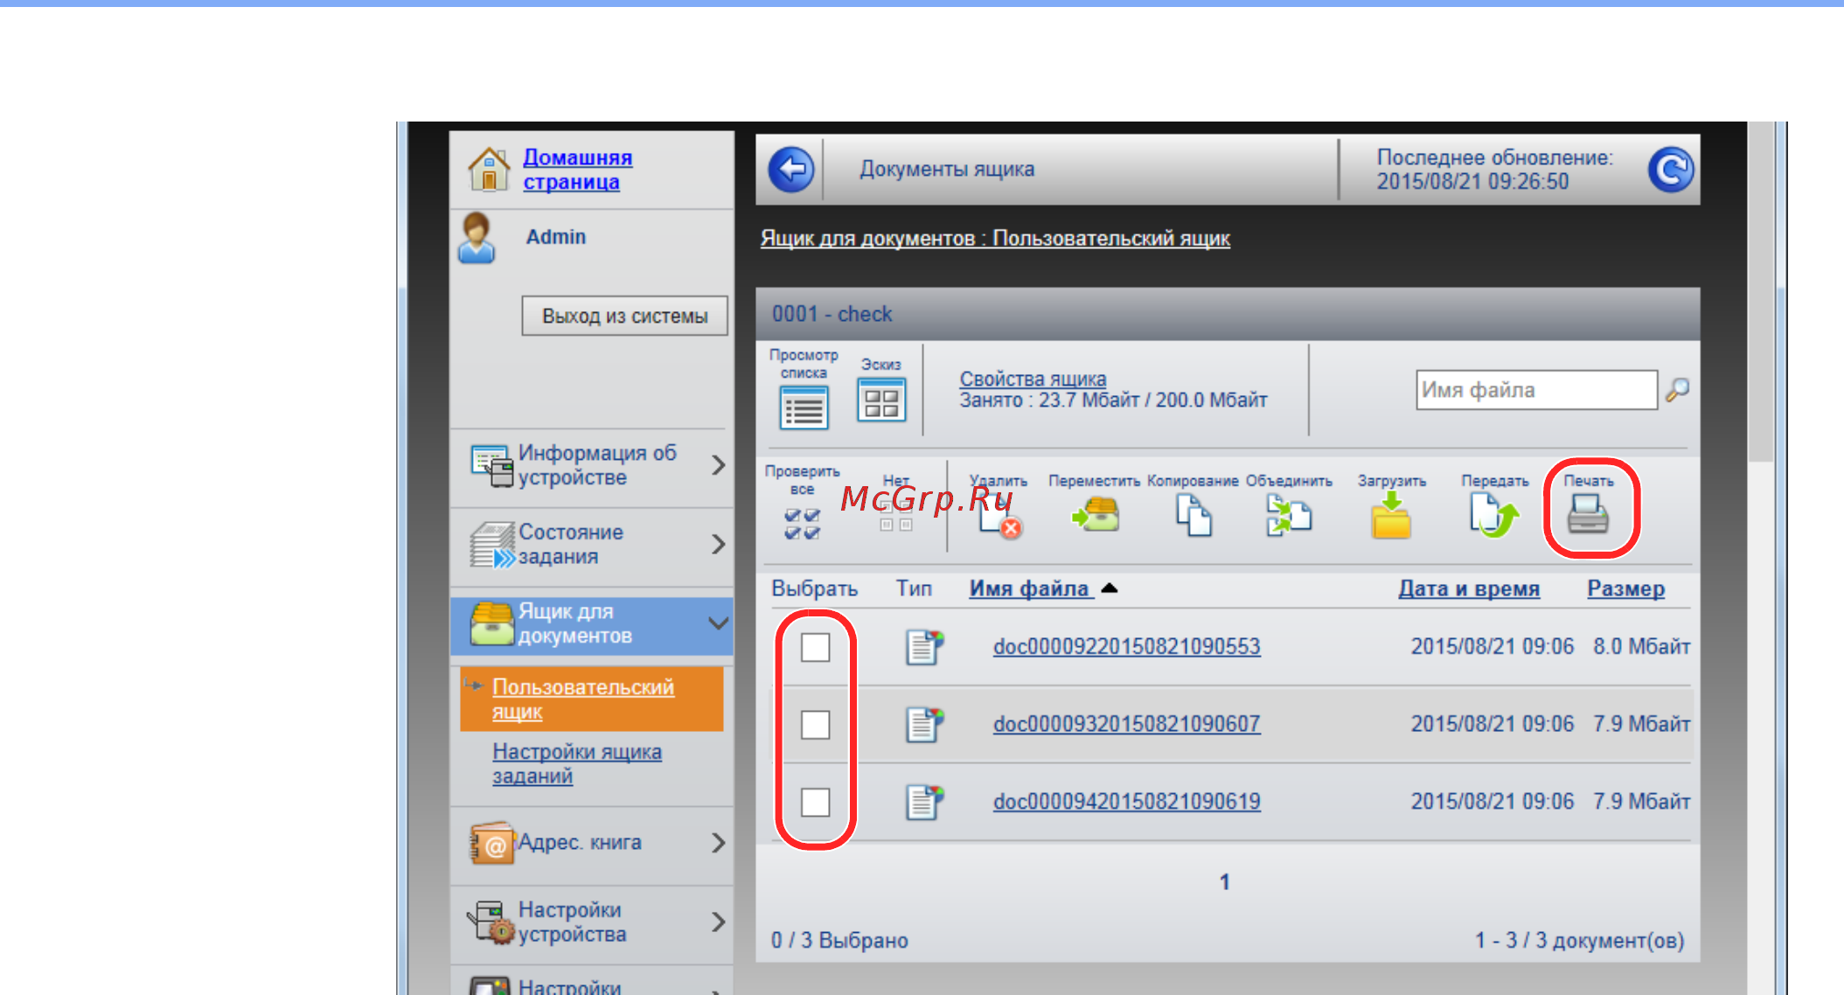This screenshot has width=1844, height=995.
Task: Click the Настройки устройства gear icon
Action: 491,922
